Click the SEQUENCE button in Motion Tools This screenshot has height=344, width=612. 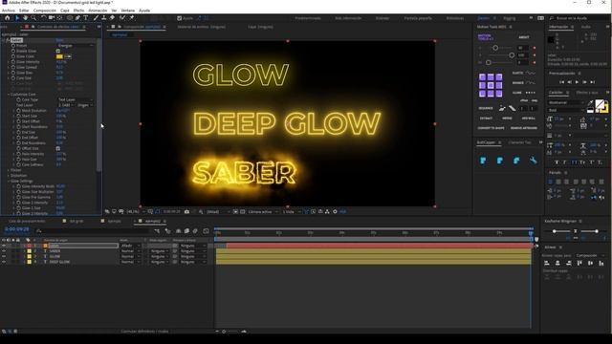486,108
